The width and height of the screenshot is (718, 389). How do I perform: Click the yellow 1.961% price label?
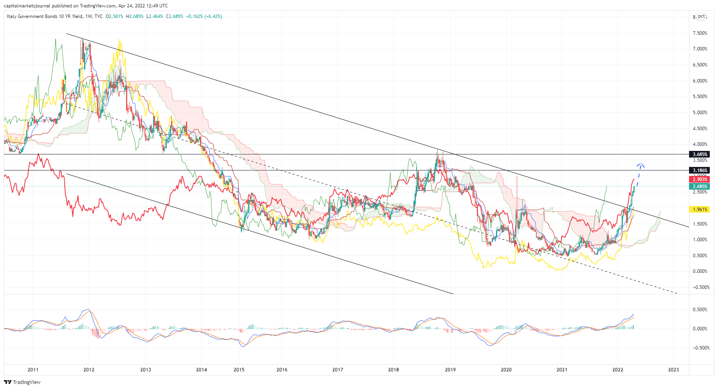[x=700, y=210]
